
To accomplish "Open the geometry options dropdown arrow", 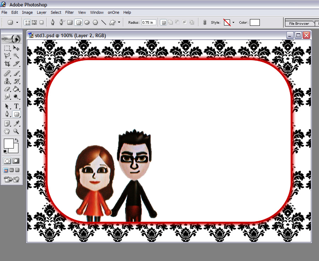I will pos(119,22).
